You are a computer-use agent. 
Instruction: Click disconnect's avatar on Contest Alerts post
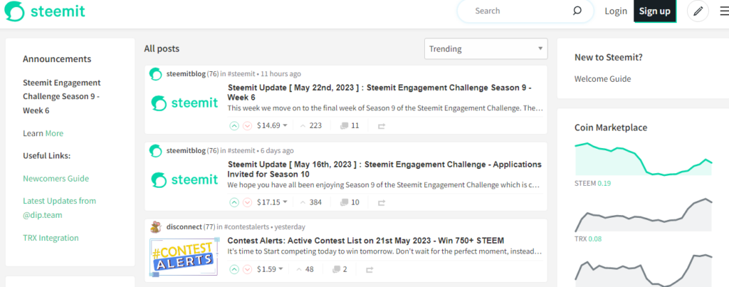(x=156, y=227)
